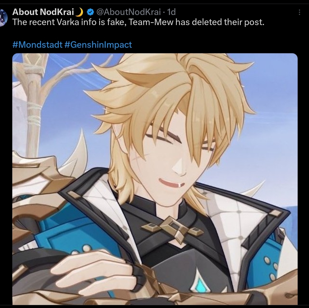Open the About NodKrai profile avatar
This screenshot has width=309, height=308.
(3, 18)
